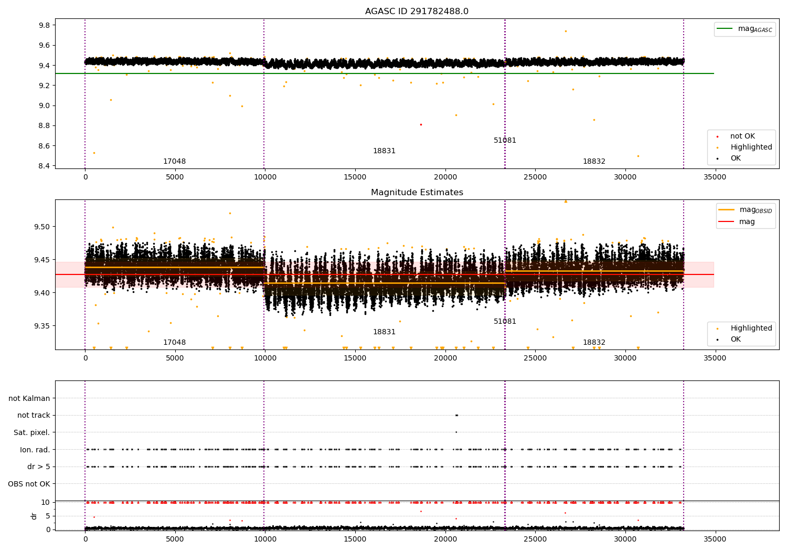Click obsid label 18832 in the top plot
The width and height of the screenshot is (787, 551).
[594, 162]
